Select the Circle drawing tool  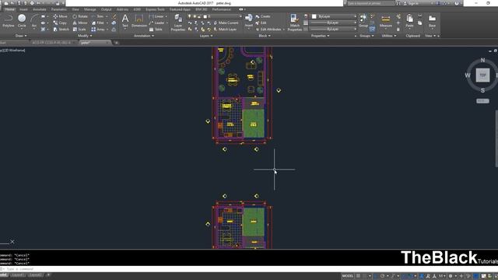(x=22, y=21)
